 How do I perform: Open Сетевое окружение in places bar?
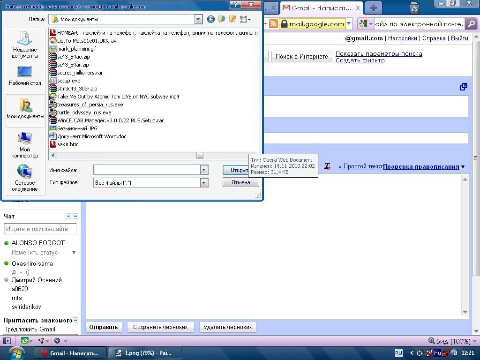click(x=25, y=178)
